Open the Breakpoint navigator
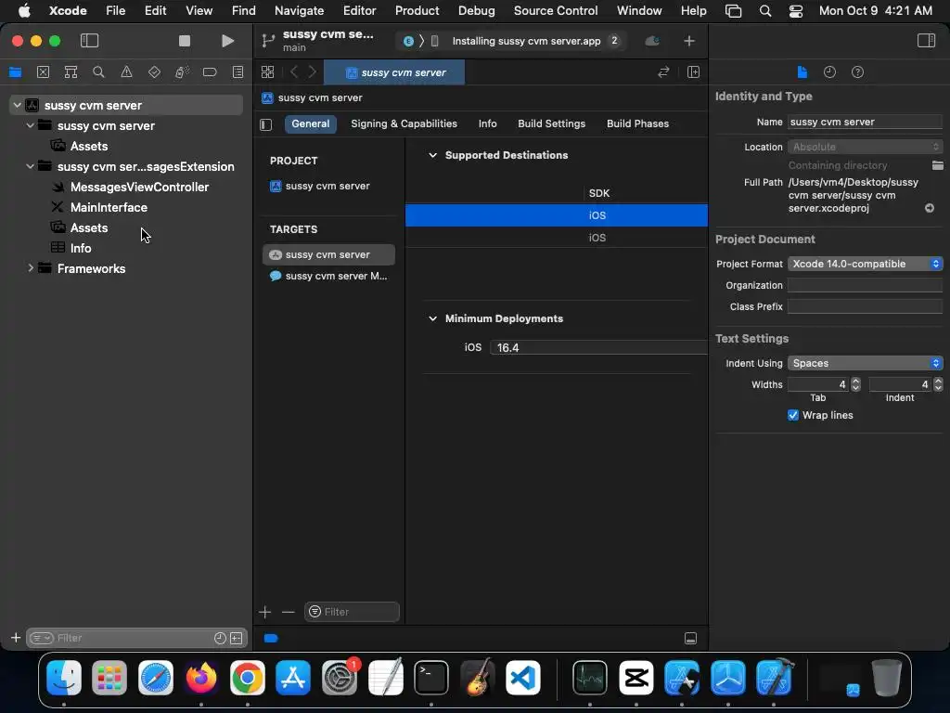 (x=210, y=72)
